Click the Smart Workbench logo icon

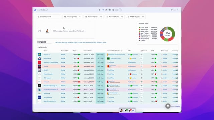click(x=35, y=10)
